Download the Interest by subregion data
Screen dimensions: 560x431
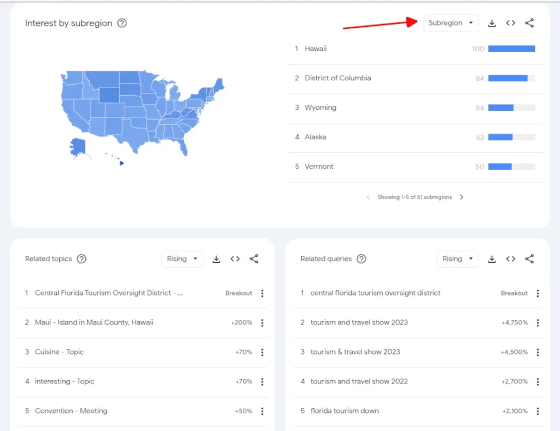coord(492,23)
